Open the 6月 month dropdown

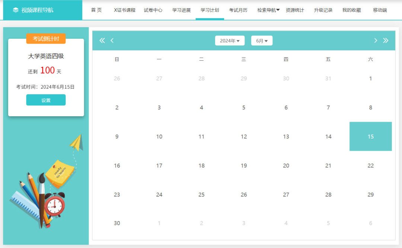[x=262, y=41]
